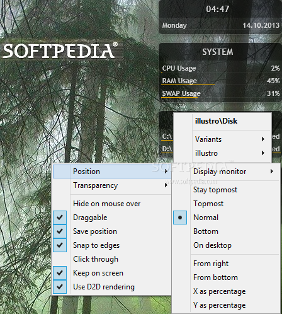Select Stay topmost position

[x=227, y=190]
